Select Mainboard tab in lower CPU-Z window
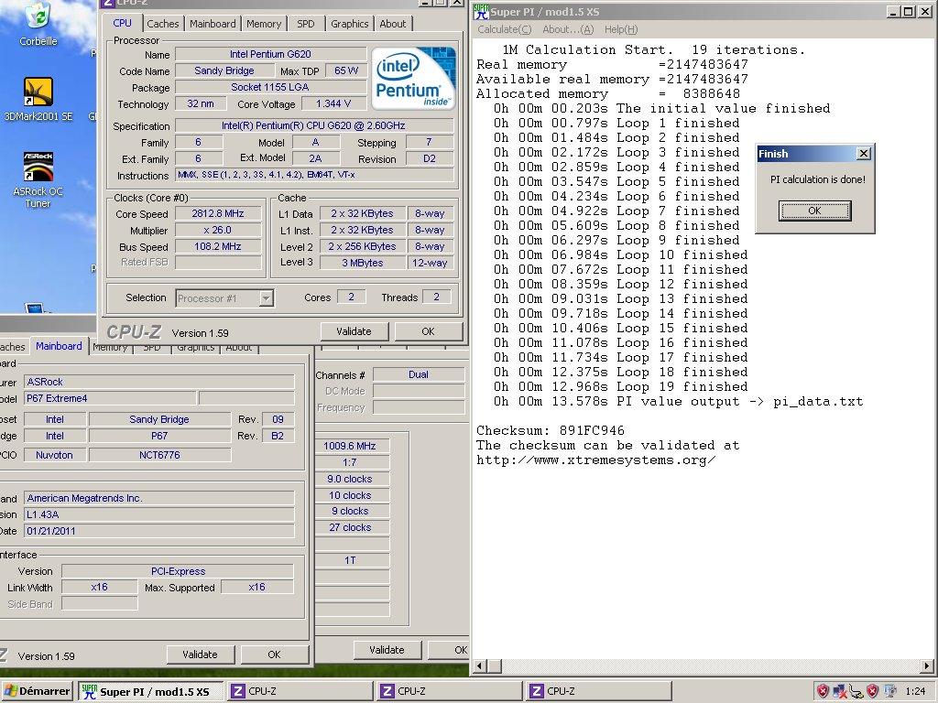 tap(59, 346)
